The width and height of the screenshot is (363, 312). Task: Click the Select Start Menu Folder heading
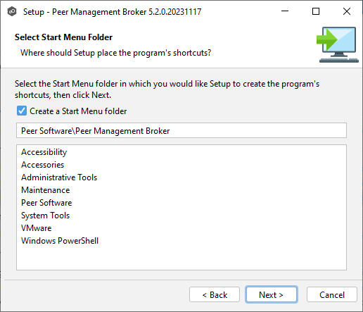(63, 37)
